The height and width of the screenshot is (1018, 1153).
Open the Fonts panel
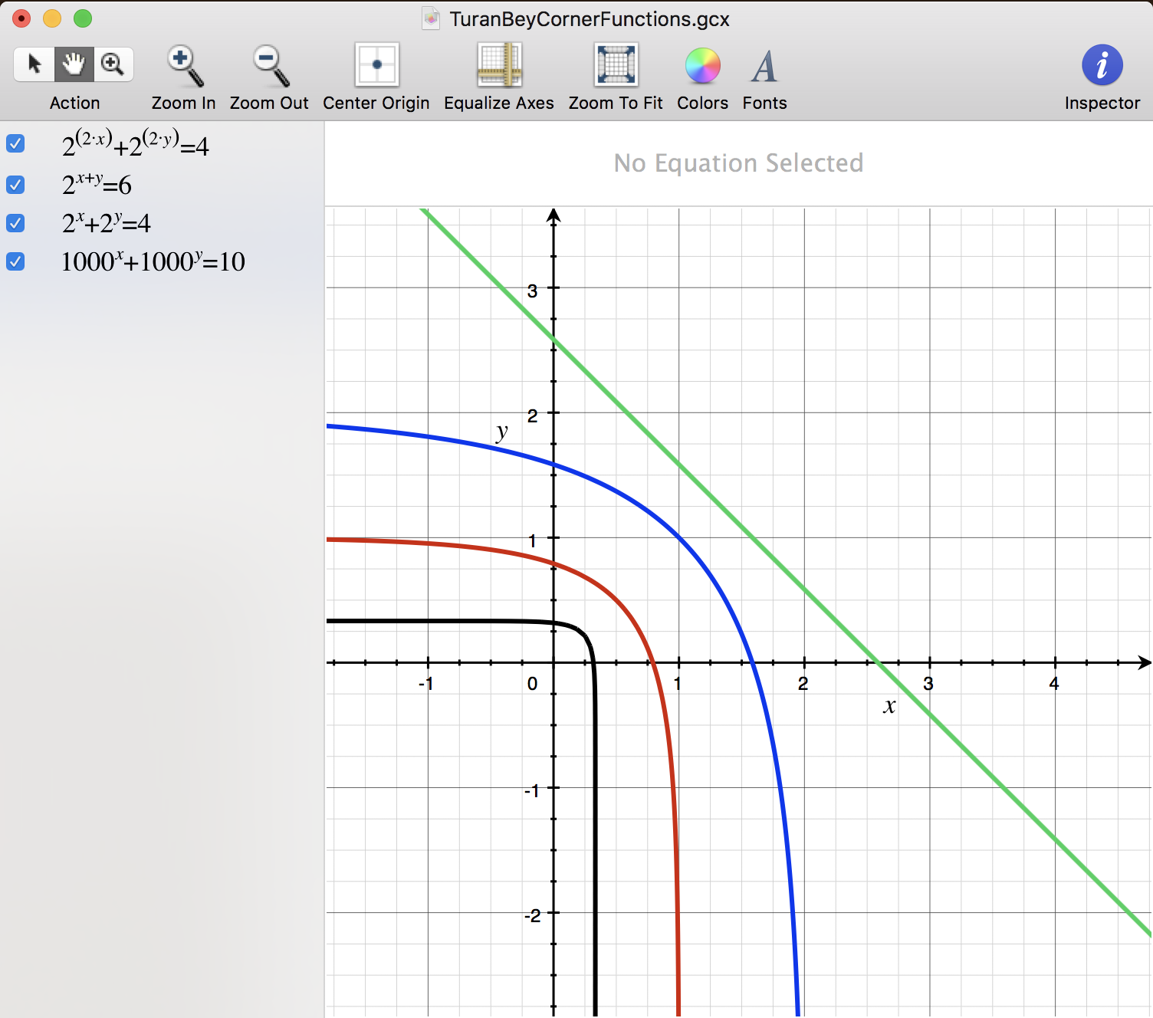click(764, 66)
